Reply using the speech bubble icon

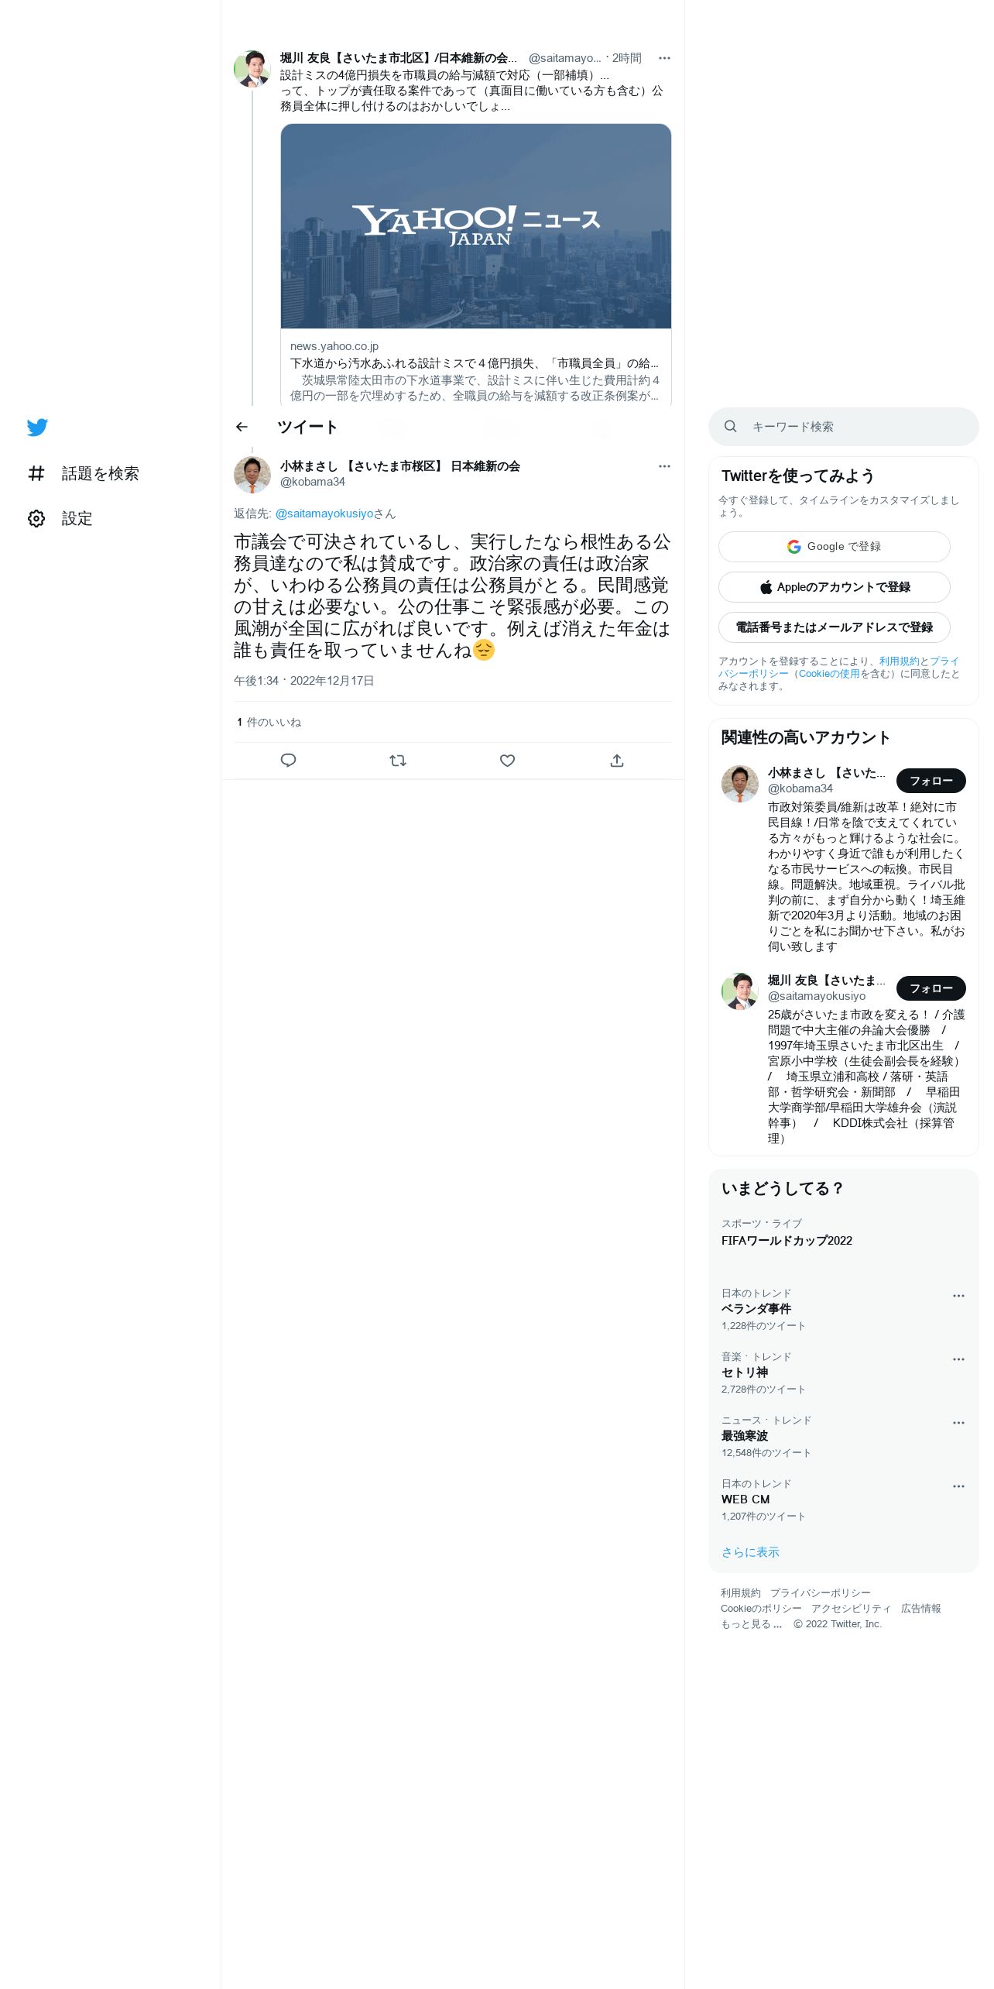pyautogui.click(x=288, y=761)
